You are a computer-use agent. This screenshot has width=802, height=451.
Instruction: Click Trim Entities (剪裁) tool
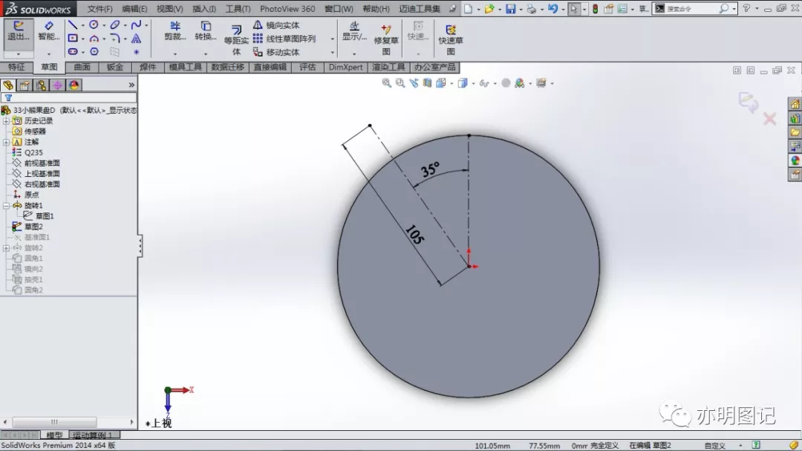[x=175, y=32]
